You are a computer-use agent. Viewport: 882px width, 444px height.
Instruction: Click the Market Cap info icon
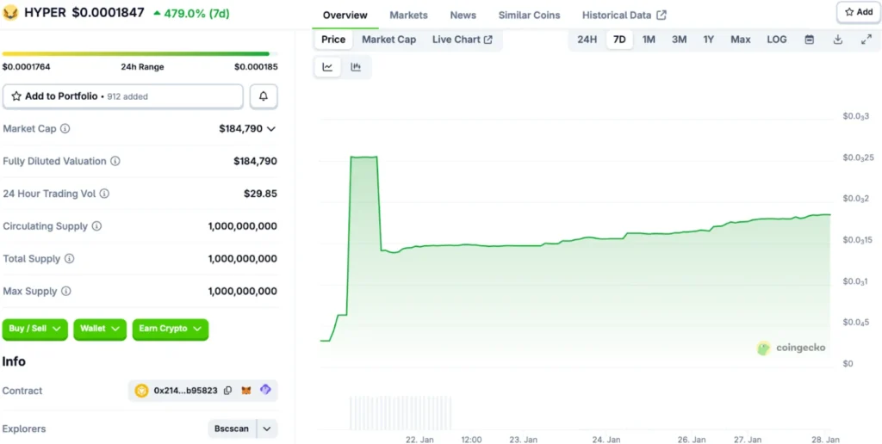pyautogui.click(x=65, y=129)
